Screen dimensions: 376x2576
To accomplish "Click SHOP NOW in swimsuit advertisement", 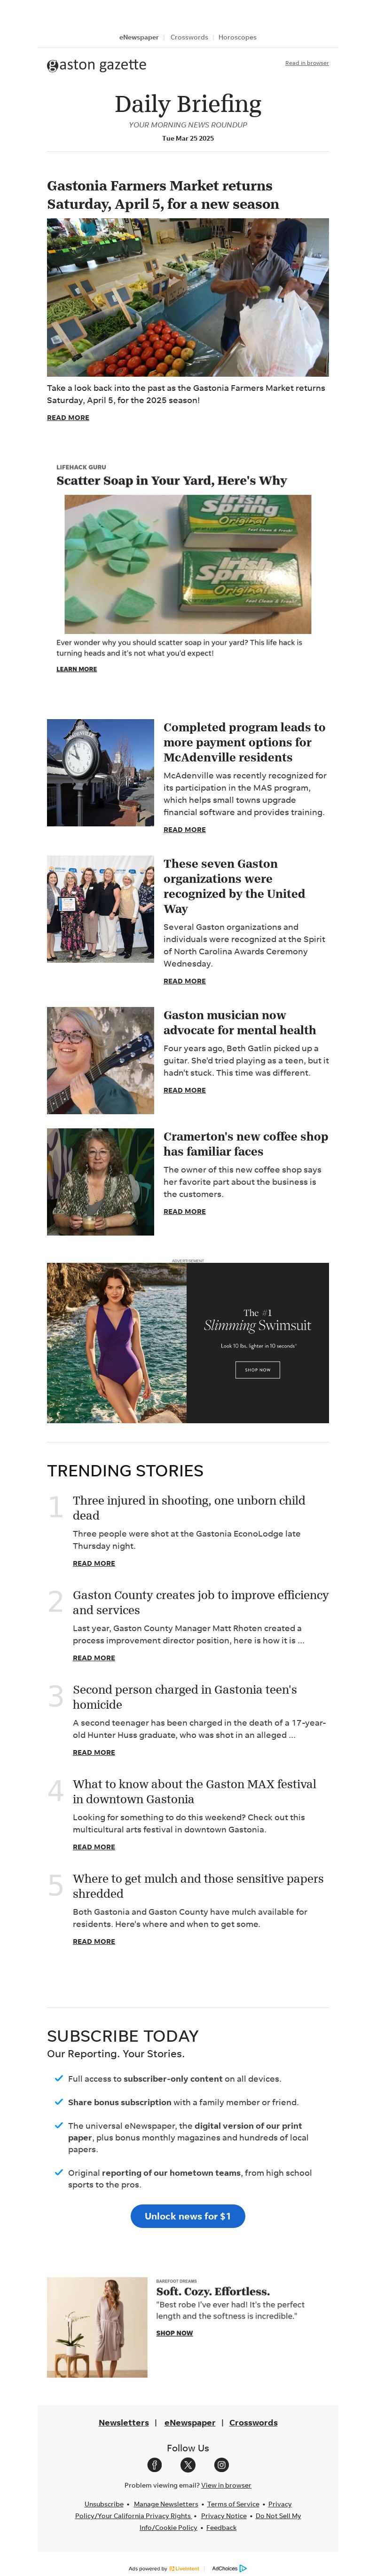I will (257, 1370).
